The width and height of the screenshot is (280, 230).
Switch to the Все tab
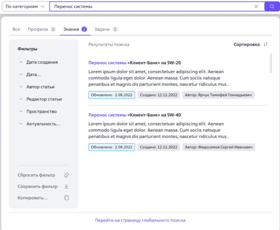16,29
